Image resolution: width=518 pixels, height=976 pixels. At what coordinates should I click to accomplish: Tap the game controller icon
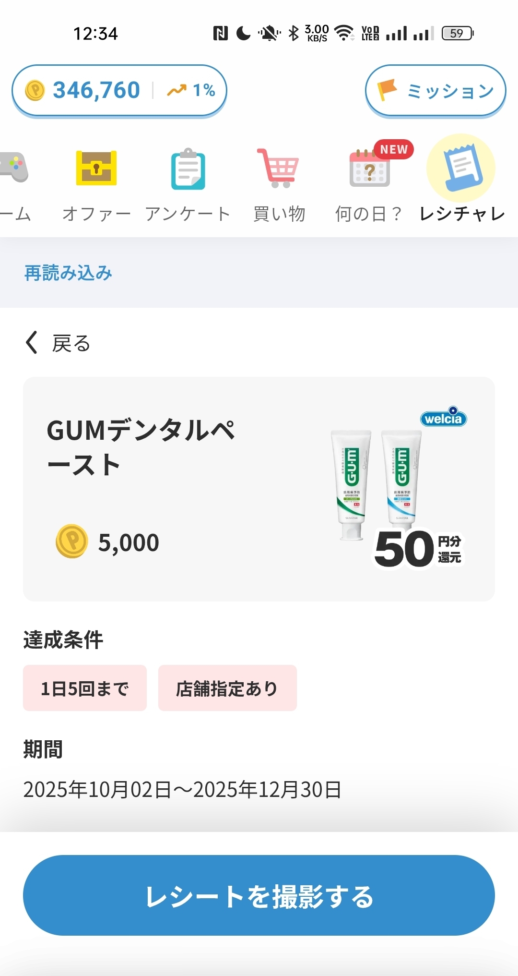tap(13, 167)
